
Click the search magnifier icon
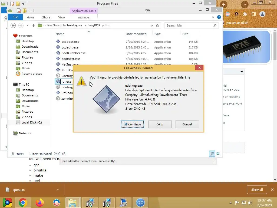pos(215,25)
